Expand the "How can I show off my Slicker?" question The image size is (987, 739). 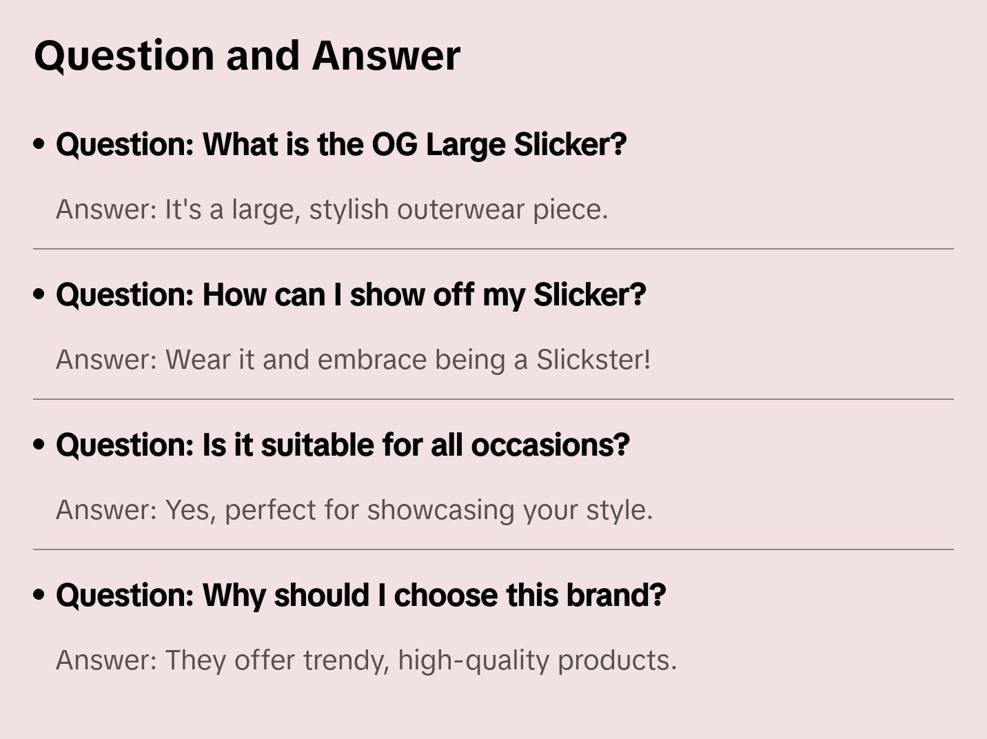coord(351,295)
